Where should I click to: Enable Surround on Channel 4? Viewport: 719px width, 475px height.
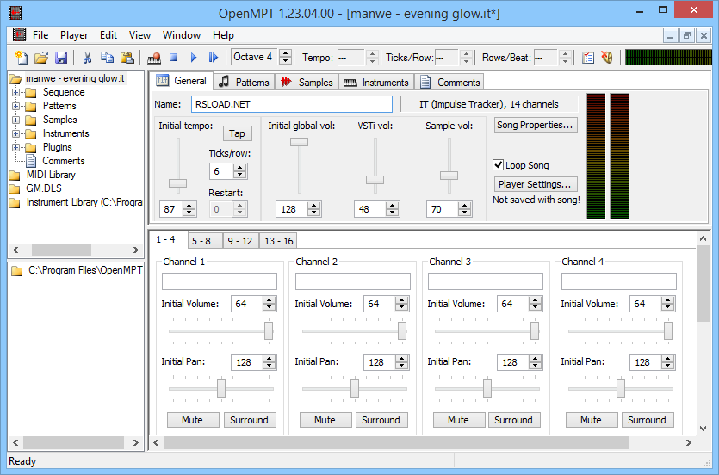647,420
